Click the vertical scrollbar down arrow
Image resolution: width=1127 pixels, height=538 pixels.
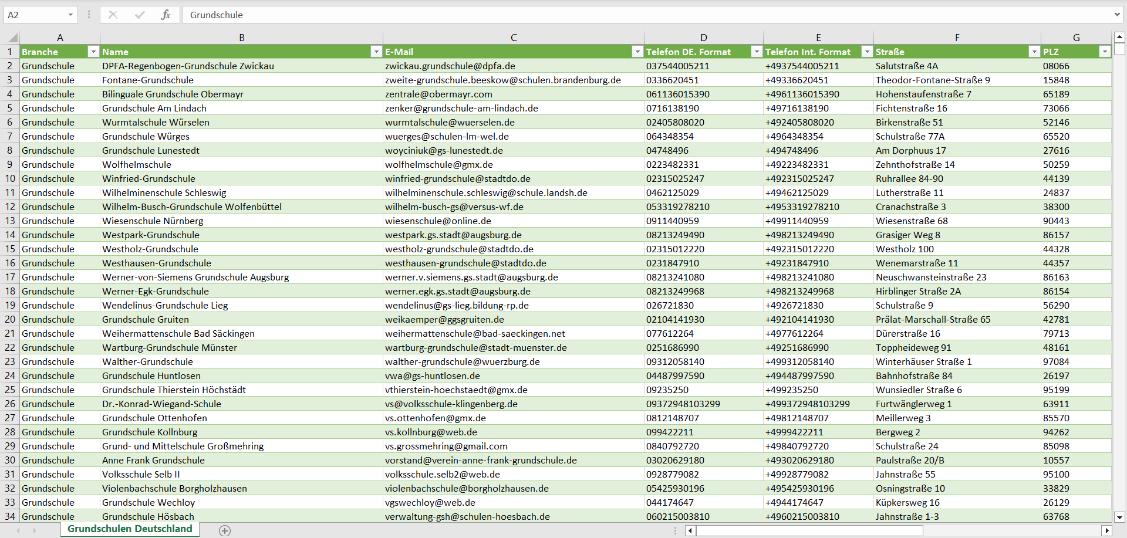1119,517
